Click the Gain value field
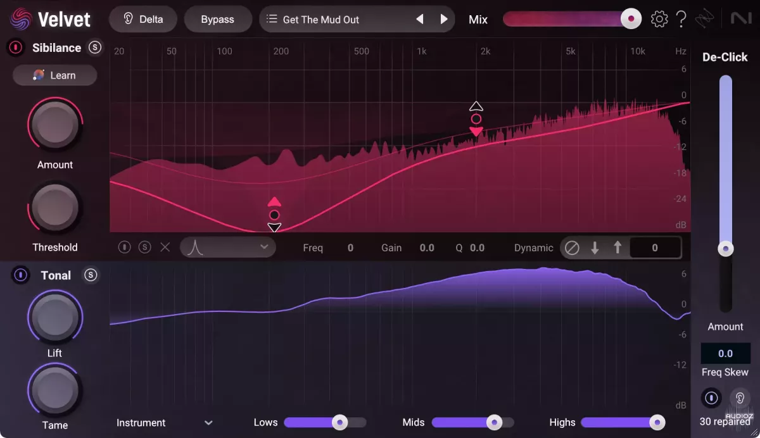The height and width of the screenshot is (438, 760). click(427, 247)
